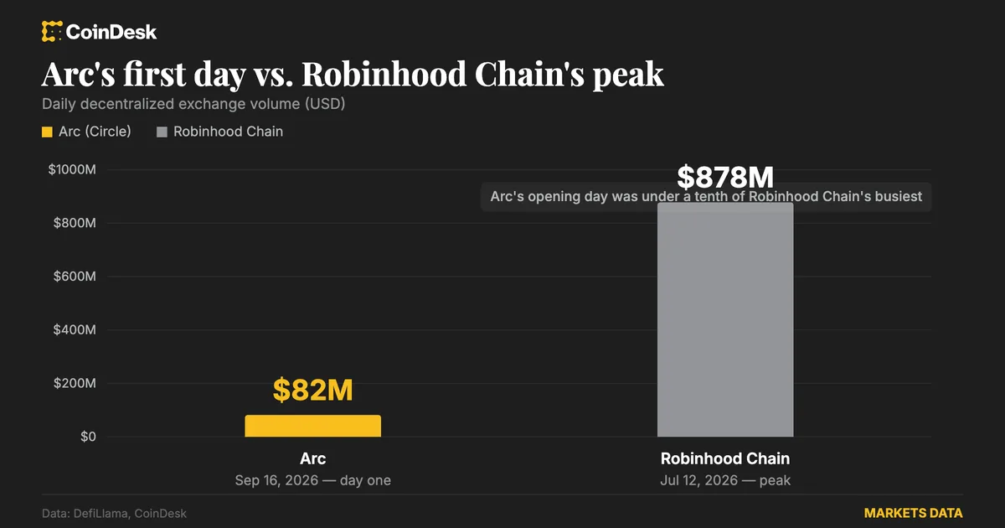Click the CoinDesk wordmark text
Viewport: 1005px width, 528px height.
(x=111, y=33)
